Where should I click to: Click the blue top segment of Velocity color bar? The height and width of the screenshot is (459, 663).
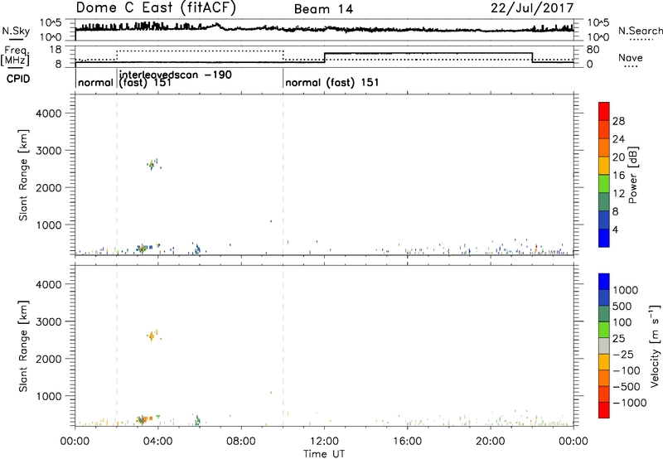[604, 281]
